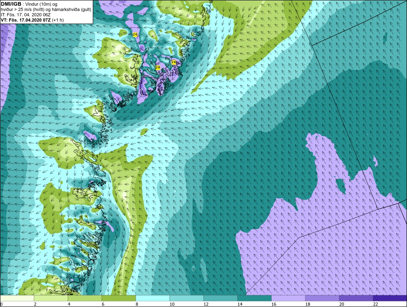Viewport: 407px width, 307px height.
Task: Select the legend scale label 12
Action: coord(206,304)
